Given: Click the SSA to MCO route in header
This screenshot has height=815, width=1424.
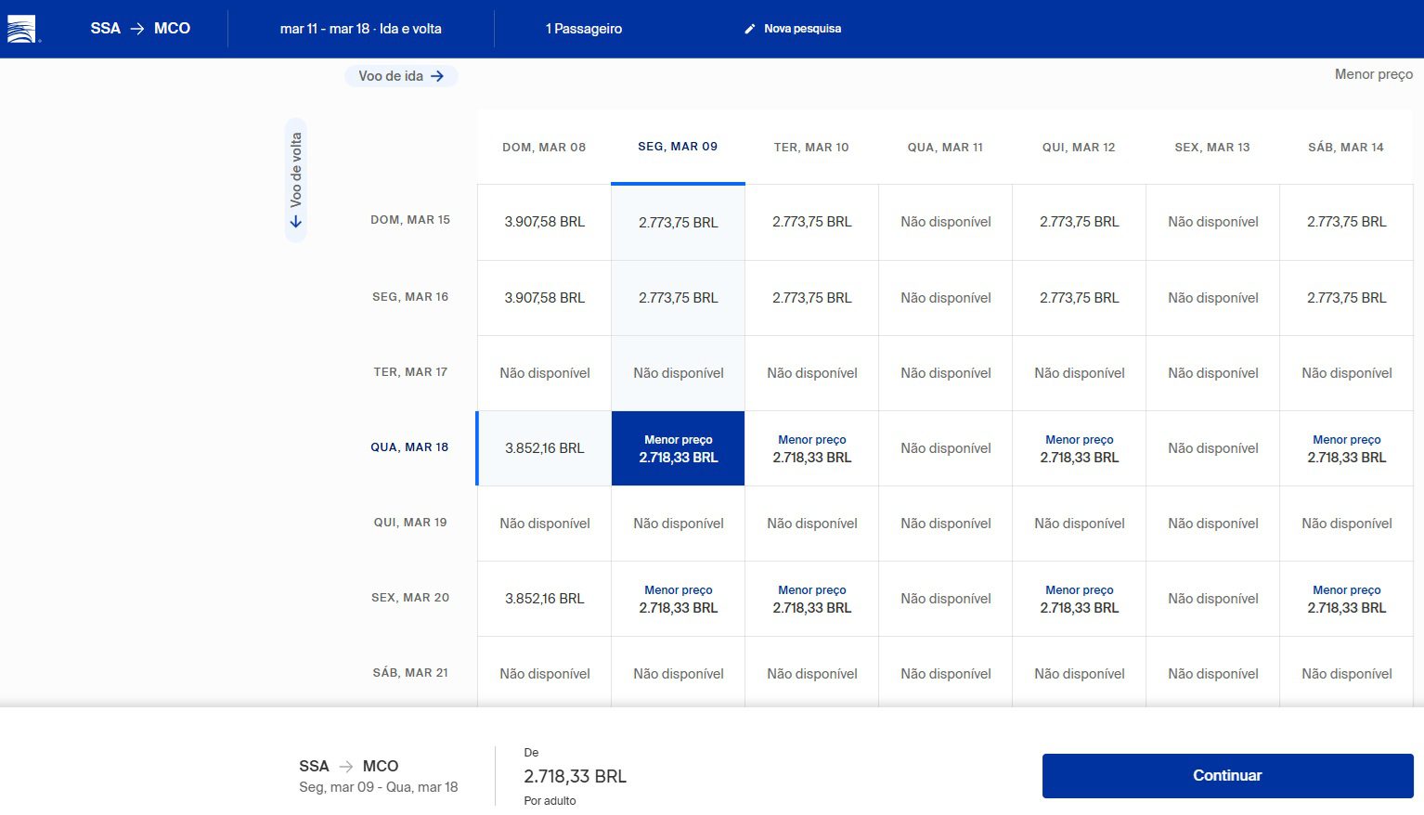Looking at the screenshot, I should click(140, 29).
